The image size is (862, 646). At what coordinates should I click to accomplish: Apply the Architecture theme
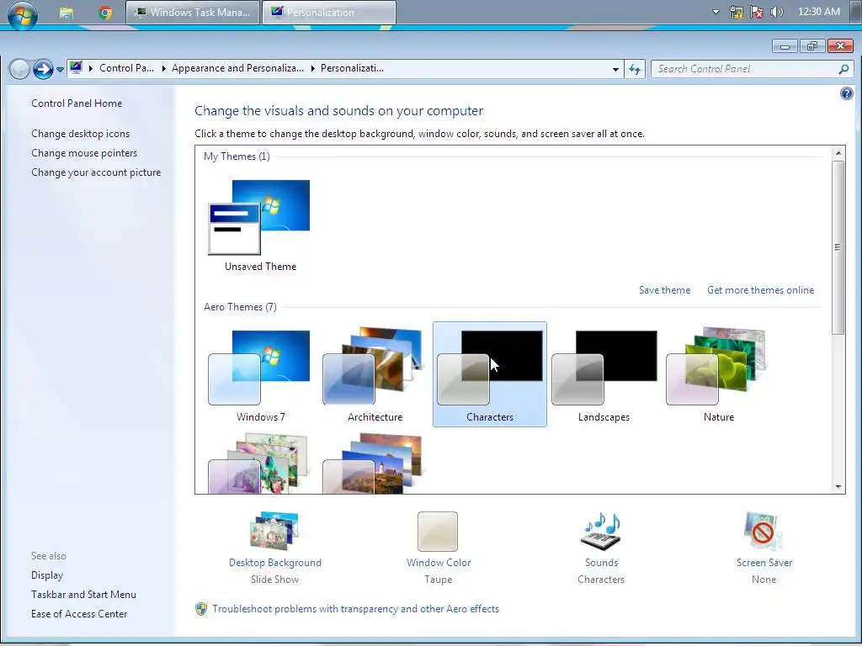[x=375, y=376]
